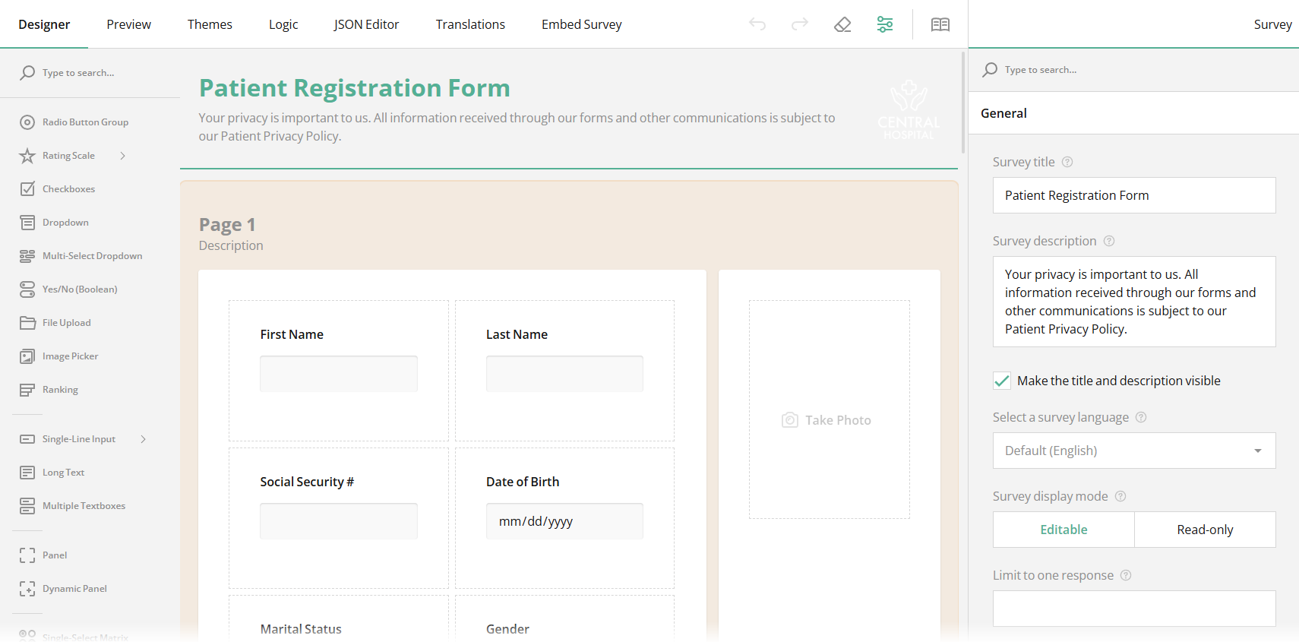The image size is (1299, 642).
Task: Click the Take Photo button
Action: pos(827,420)
